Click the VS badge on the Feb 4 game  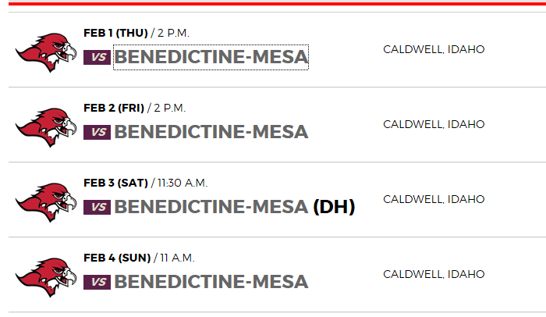(97, 282)
